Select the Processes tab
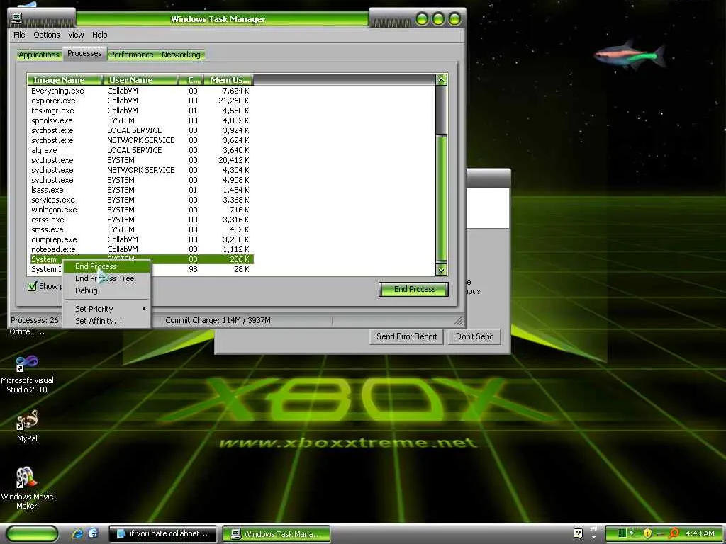The height and width of the screenshot is (544, 726). point(84,54)
